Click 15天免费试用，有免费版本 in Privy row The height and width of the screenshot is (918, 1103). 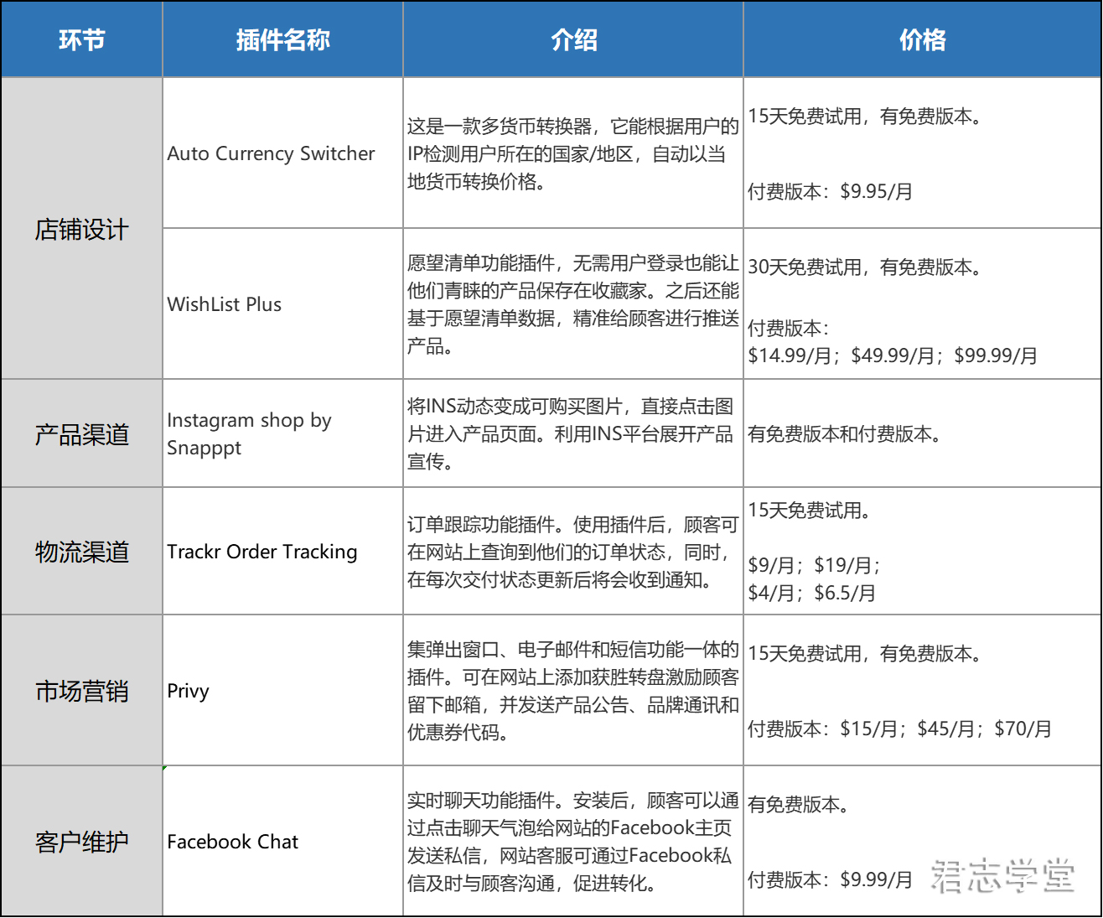pos(865,654)
